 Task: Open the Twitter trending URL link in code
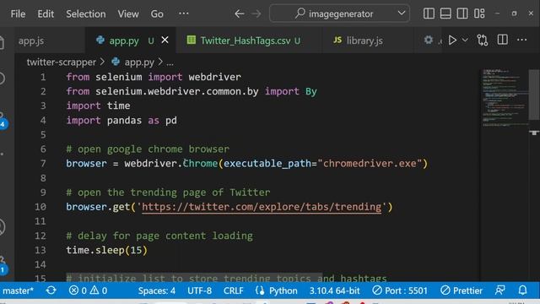pos(262,207)
